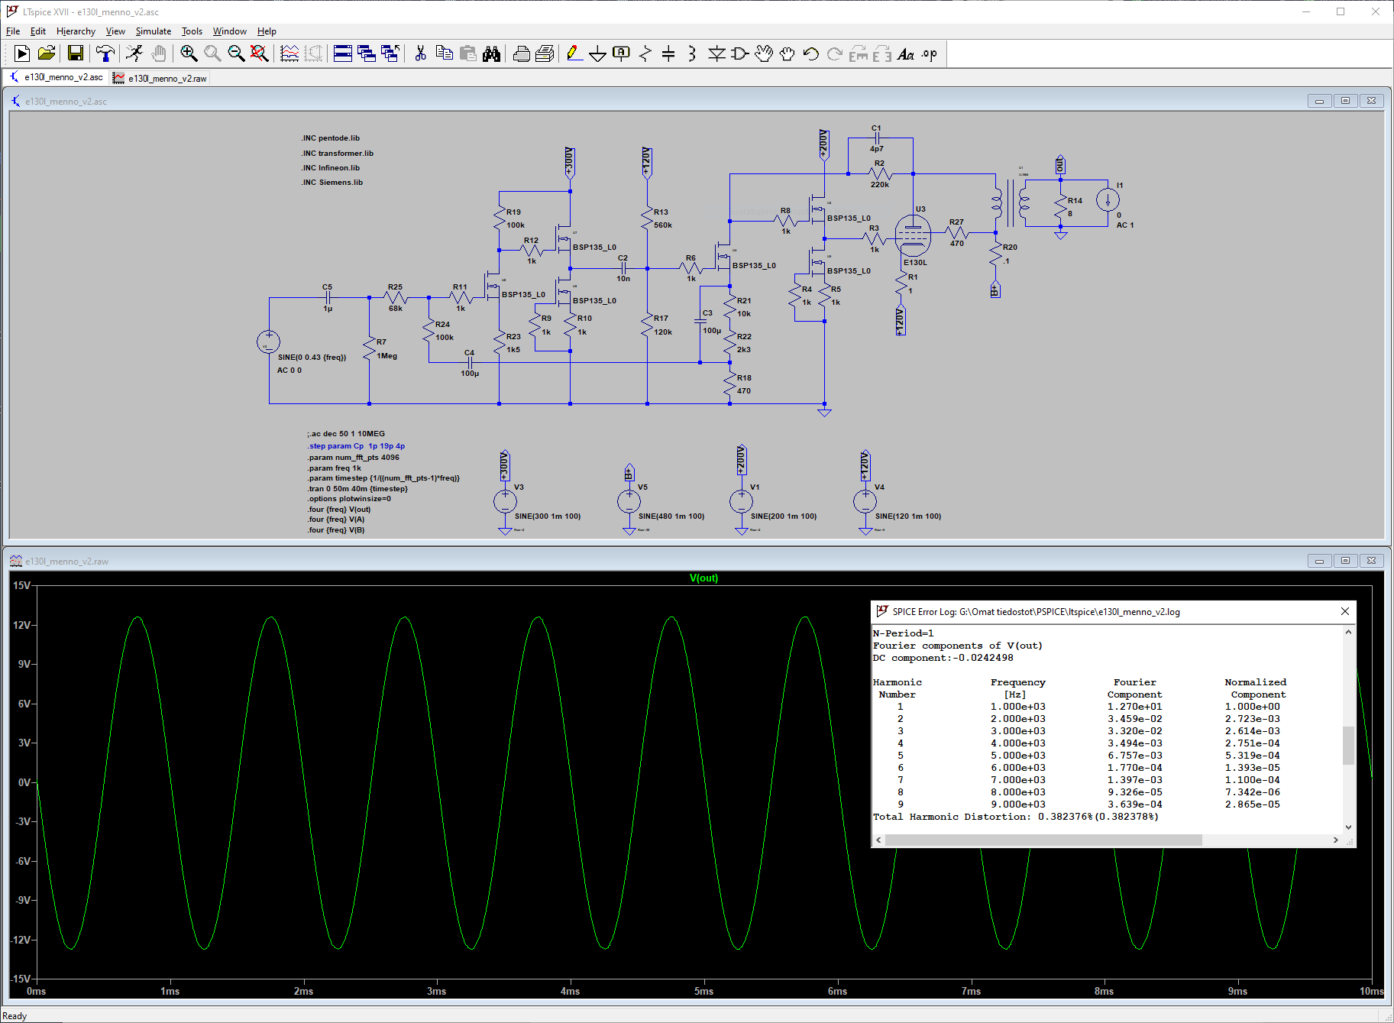Viewport: 1394px width, 1023px height.
Task: Tile windows with the Tile Horizontally icon
Action: pyautogui.click(x=343, y=53)
